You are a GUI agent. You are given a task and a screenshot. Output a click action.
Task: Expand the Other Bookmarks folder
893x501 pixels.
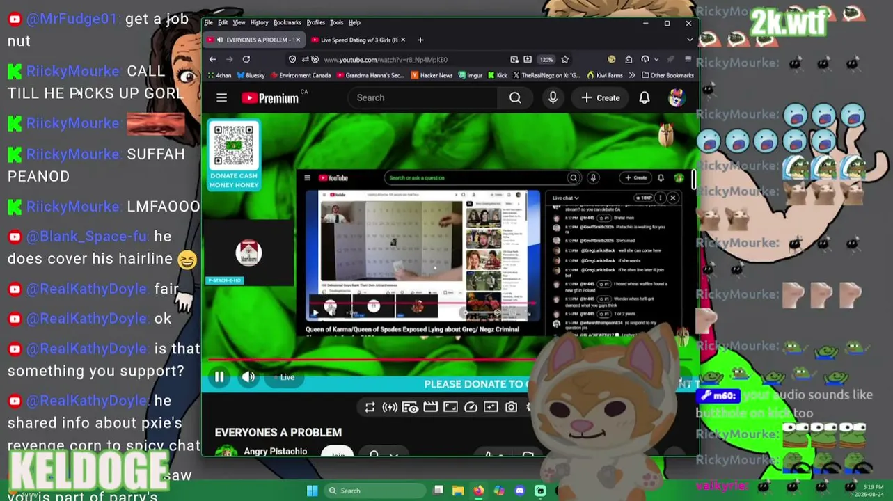click(667, 75)
